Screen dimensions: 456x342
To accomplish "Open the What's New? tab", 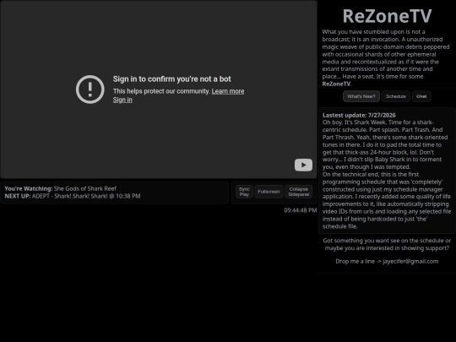I will (361, 96).
